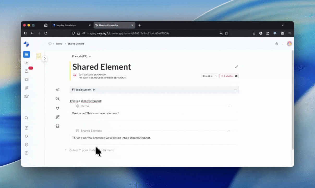315x188 pixels.
Task: Click the plug integration icon
Action: [x=58, y=108]
